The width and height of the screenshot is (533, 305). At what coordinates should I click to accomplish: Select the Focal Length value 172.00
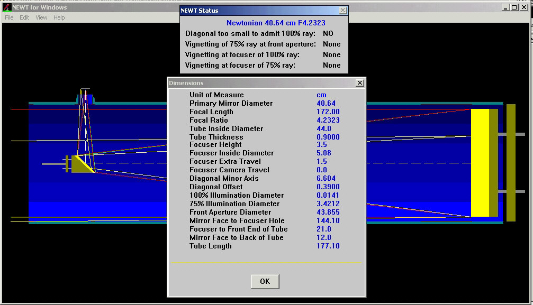coord(328,112)
